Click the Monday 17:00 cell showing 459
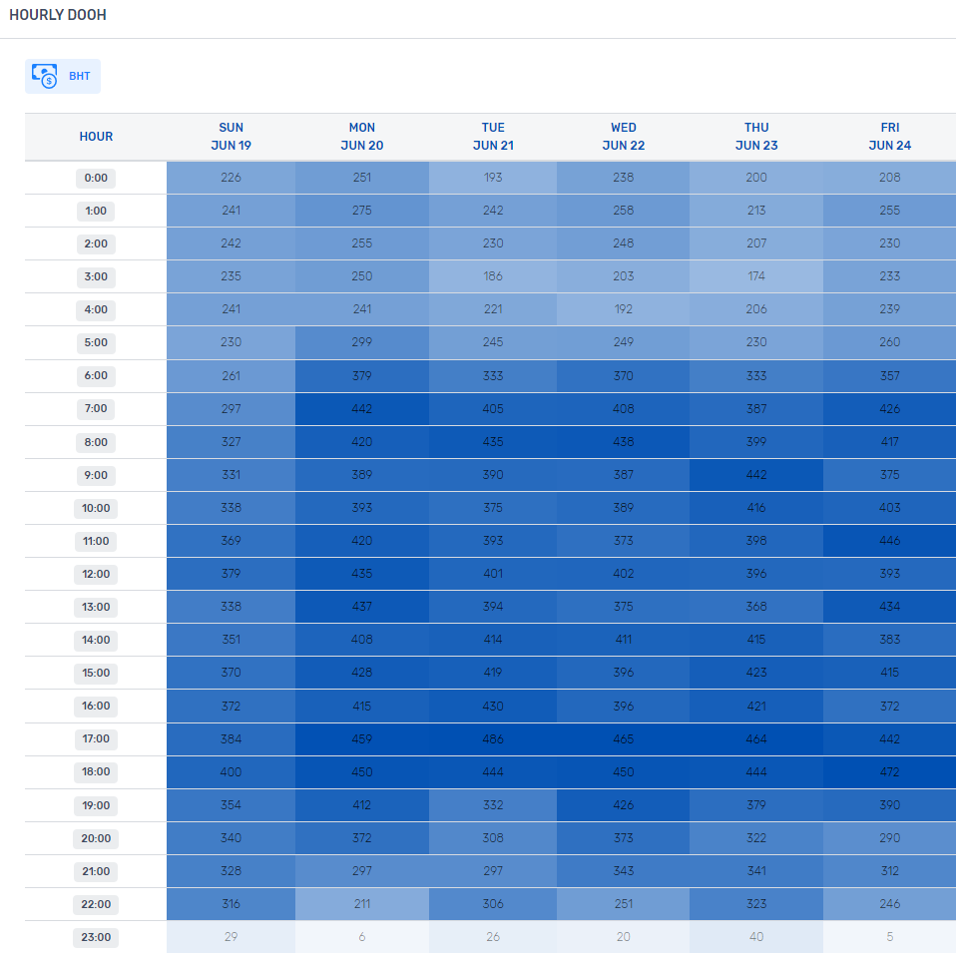 [x=362, y=738]
